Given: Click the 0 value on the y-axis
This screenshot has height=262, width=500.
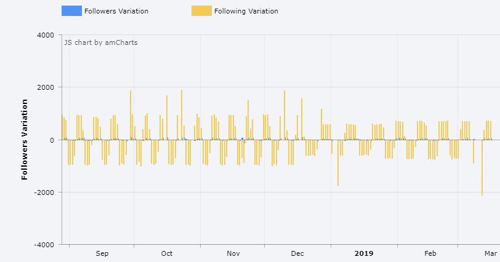Looking at the screenshot, I should (x=53, y=140).
